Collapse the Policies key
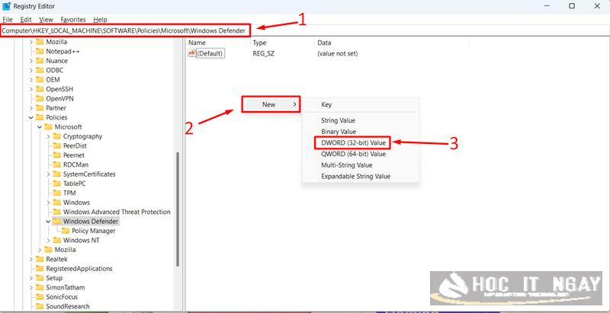Image resolution: width=610 pixels, height=313 pixels. pyautogui.click(x=31, y=117)
